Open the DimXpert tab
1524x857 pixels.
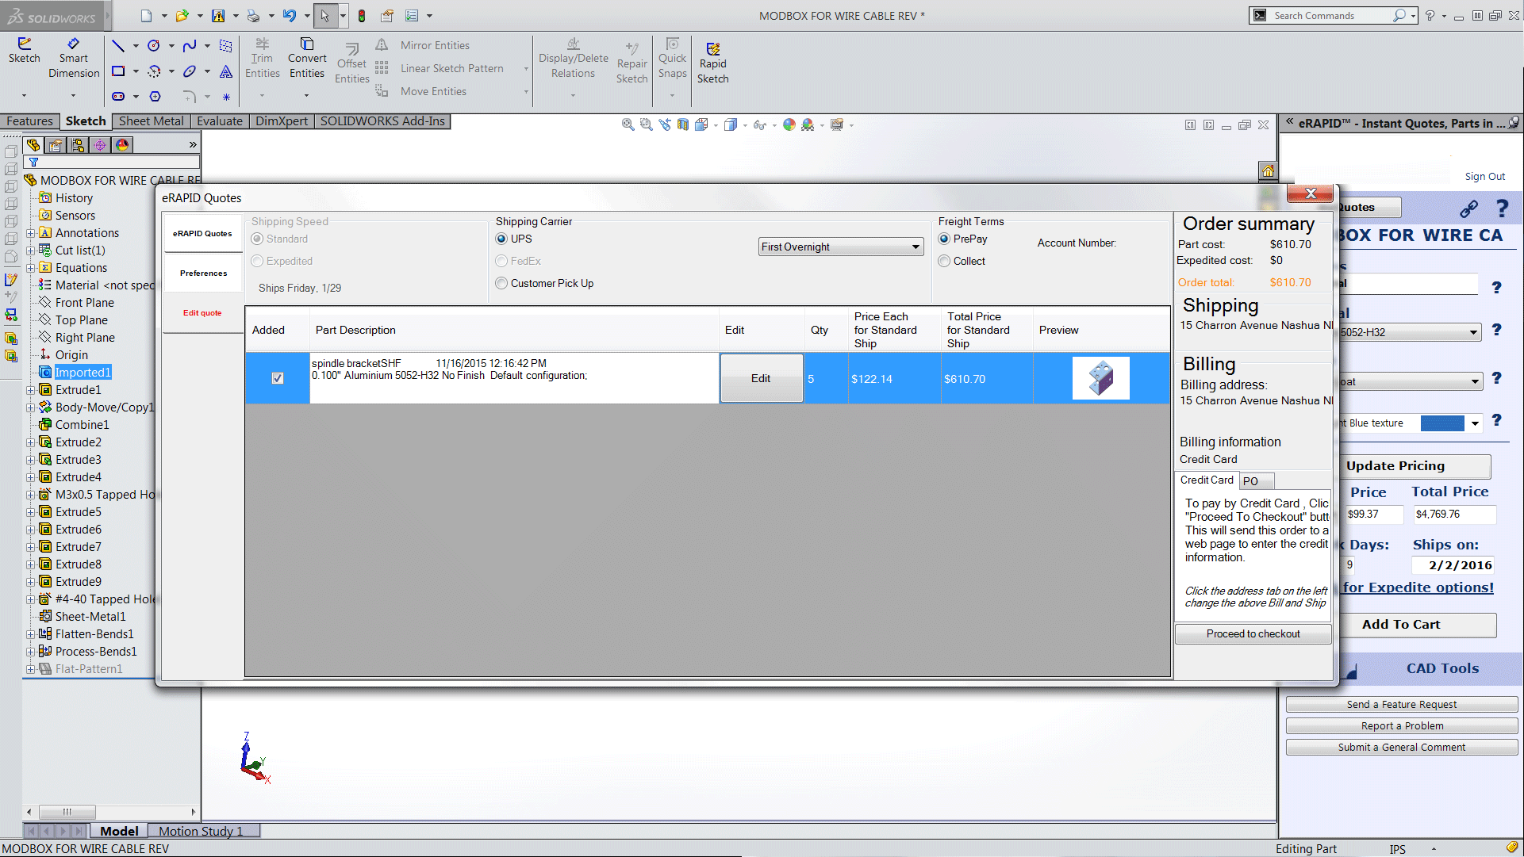point(282,121)
